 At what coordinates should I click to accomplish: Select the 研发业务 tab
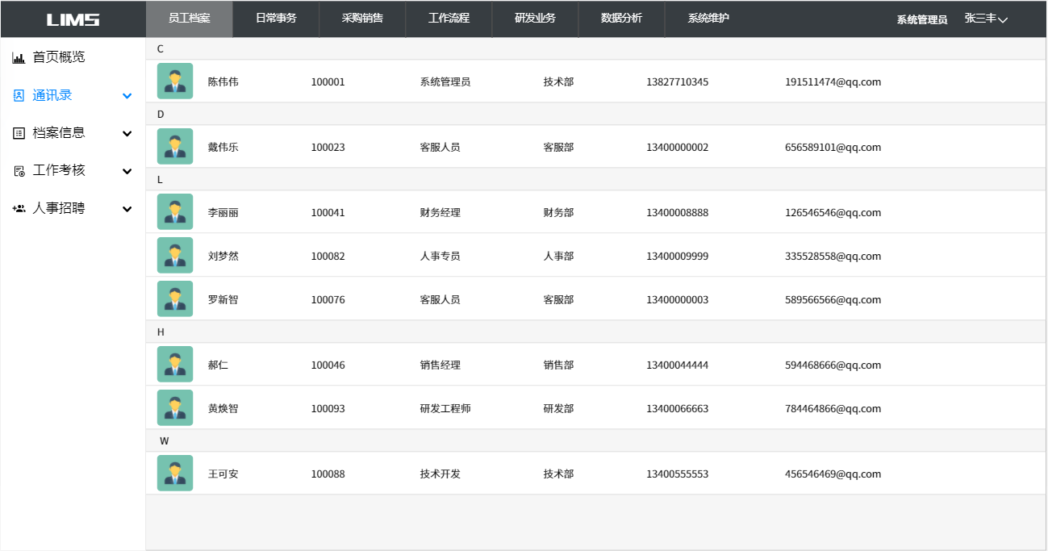pos(535,18)
